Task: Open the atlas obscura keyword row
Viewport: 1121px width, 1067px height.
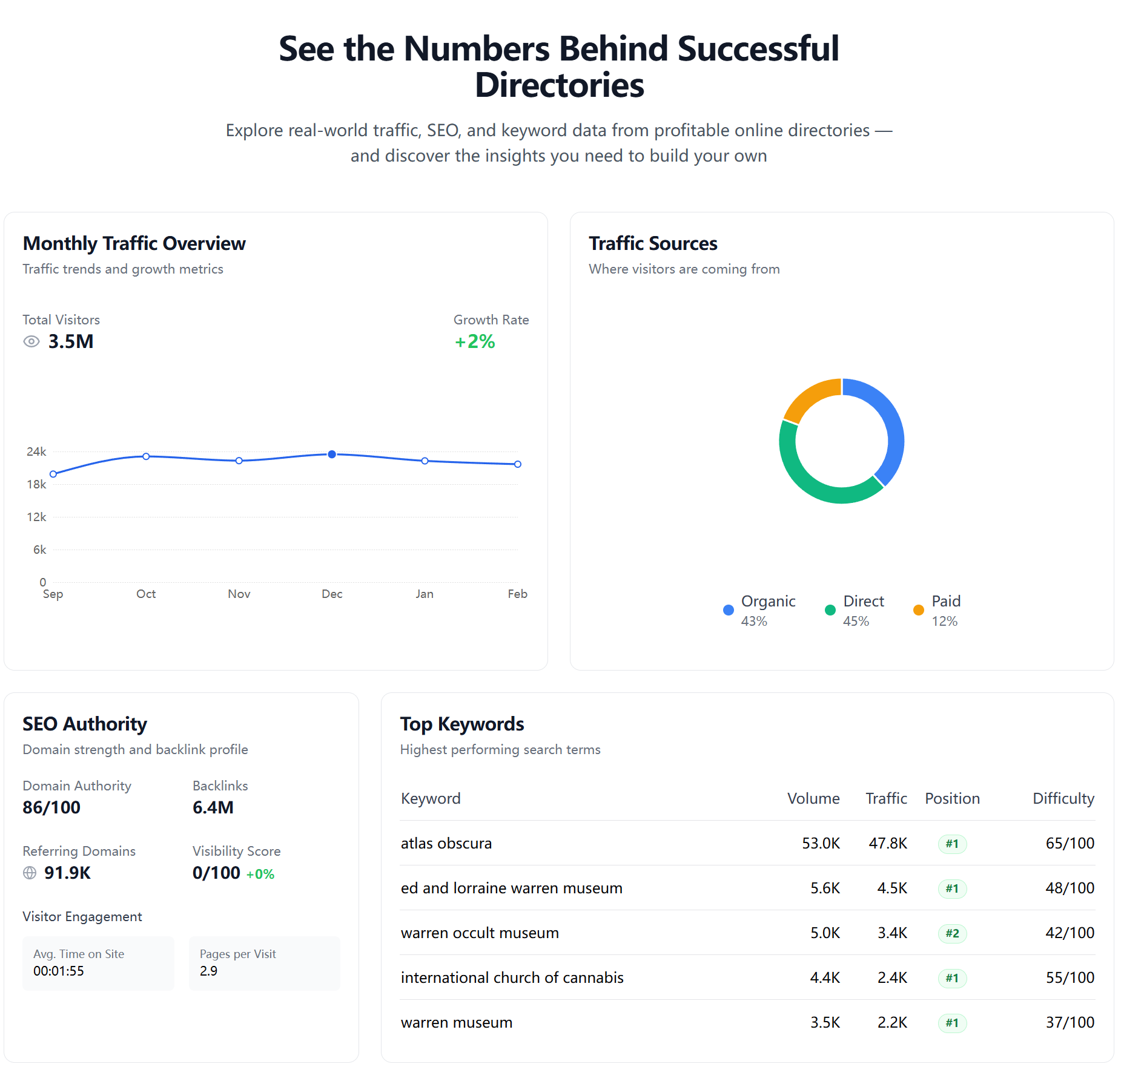Action: [446, 843]
